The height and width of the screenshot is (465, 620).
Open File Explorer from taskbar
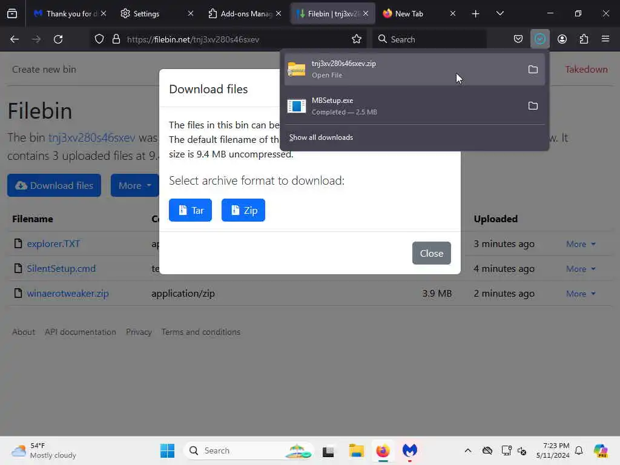[356, 450]
